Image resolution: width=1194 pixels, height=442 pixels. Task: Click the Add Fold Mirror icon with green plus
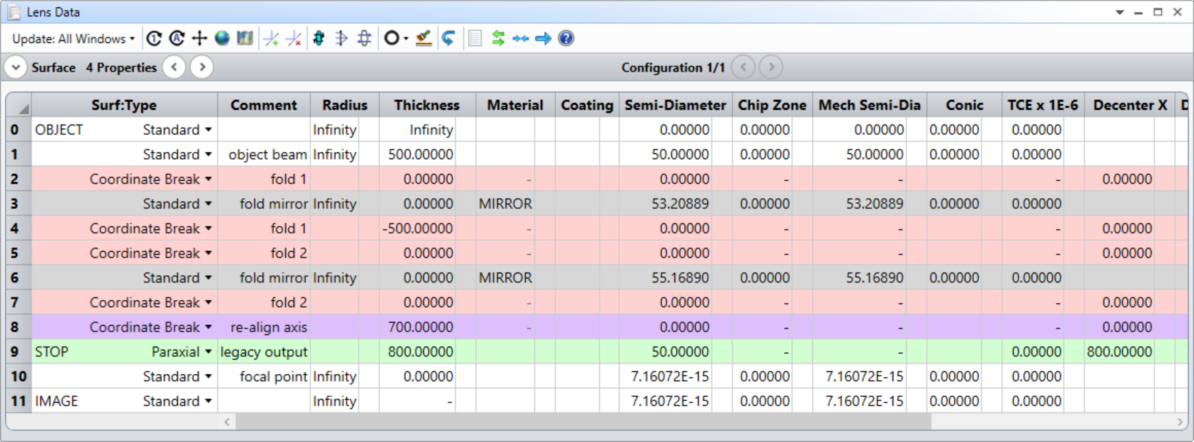pyautogui.click(x=271, y=38)
